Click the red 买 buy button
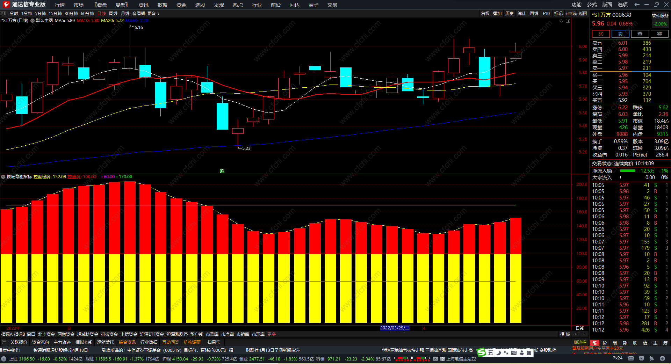This screenshot has height=364, width=671. [x=601, y=34]
